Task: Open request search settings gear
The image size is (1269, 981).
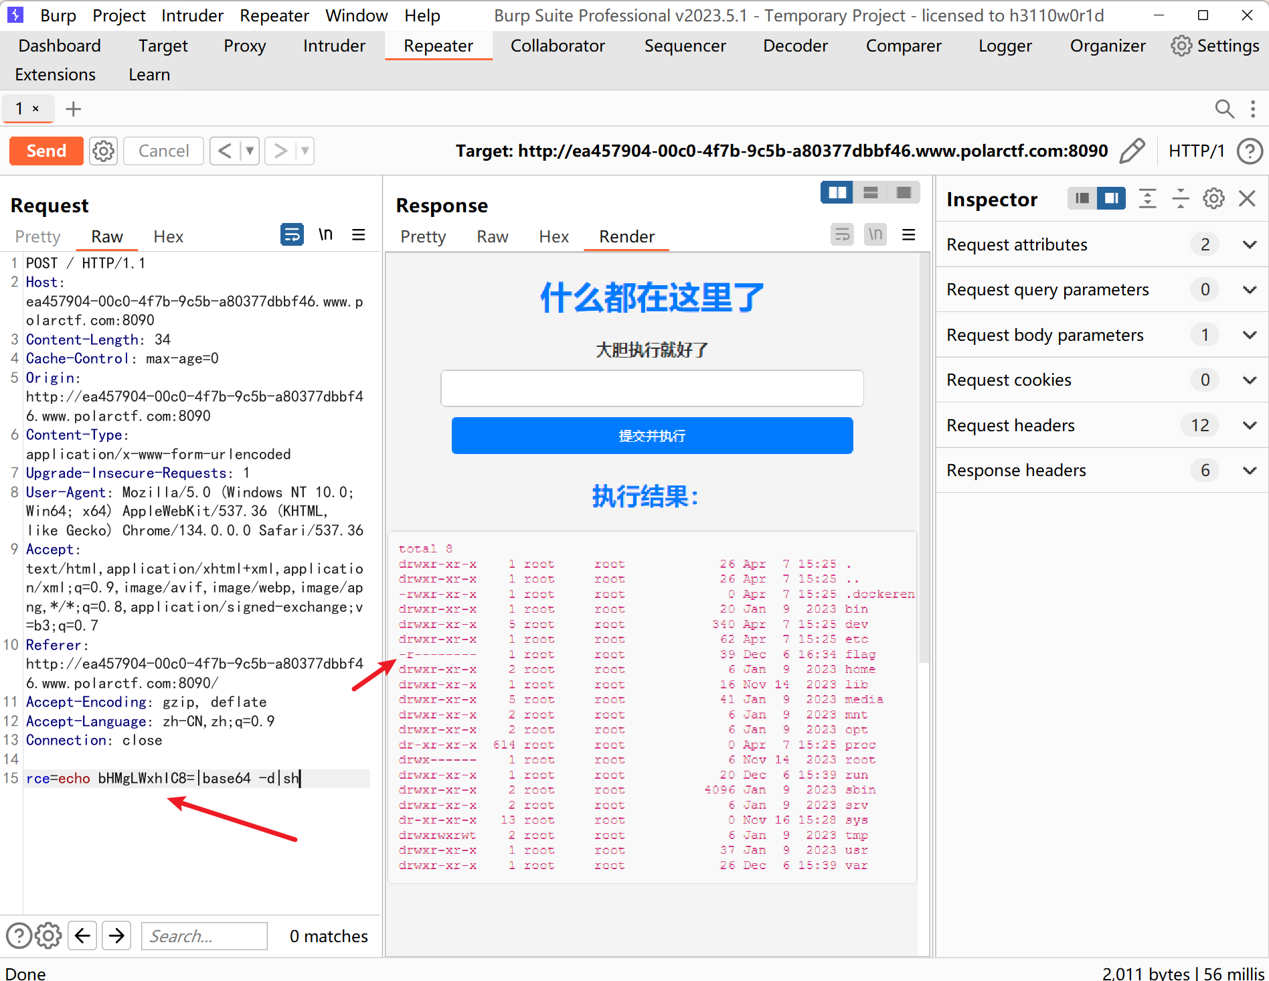Action: [48, 935]
